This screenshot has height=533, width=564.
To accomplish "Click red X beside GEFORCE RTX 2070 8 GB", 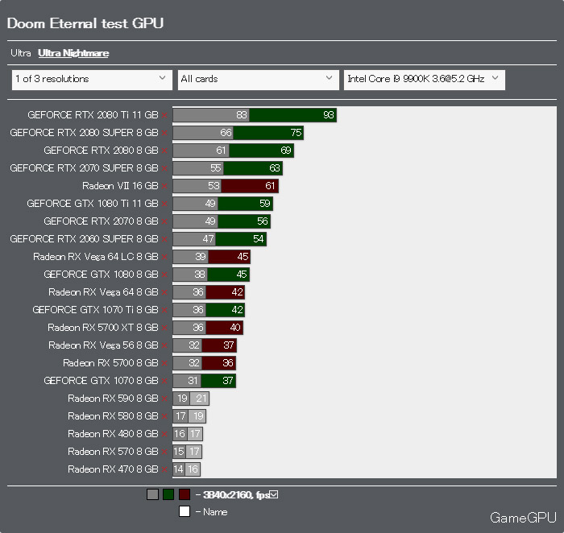I will [164, 221].
